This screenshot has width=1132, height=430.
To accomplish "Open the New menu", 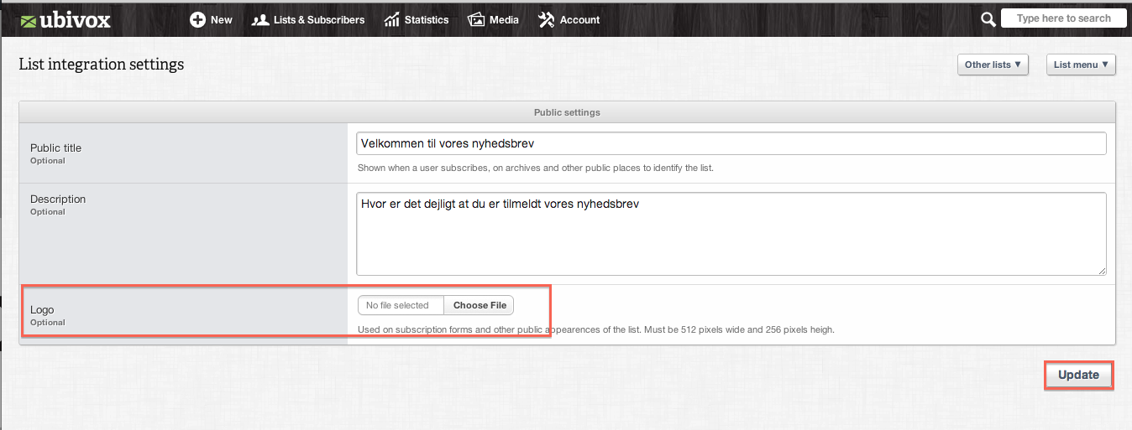I will tap(211, 19).
